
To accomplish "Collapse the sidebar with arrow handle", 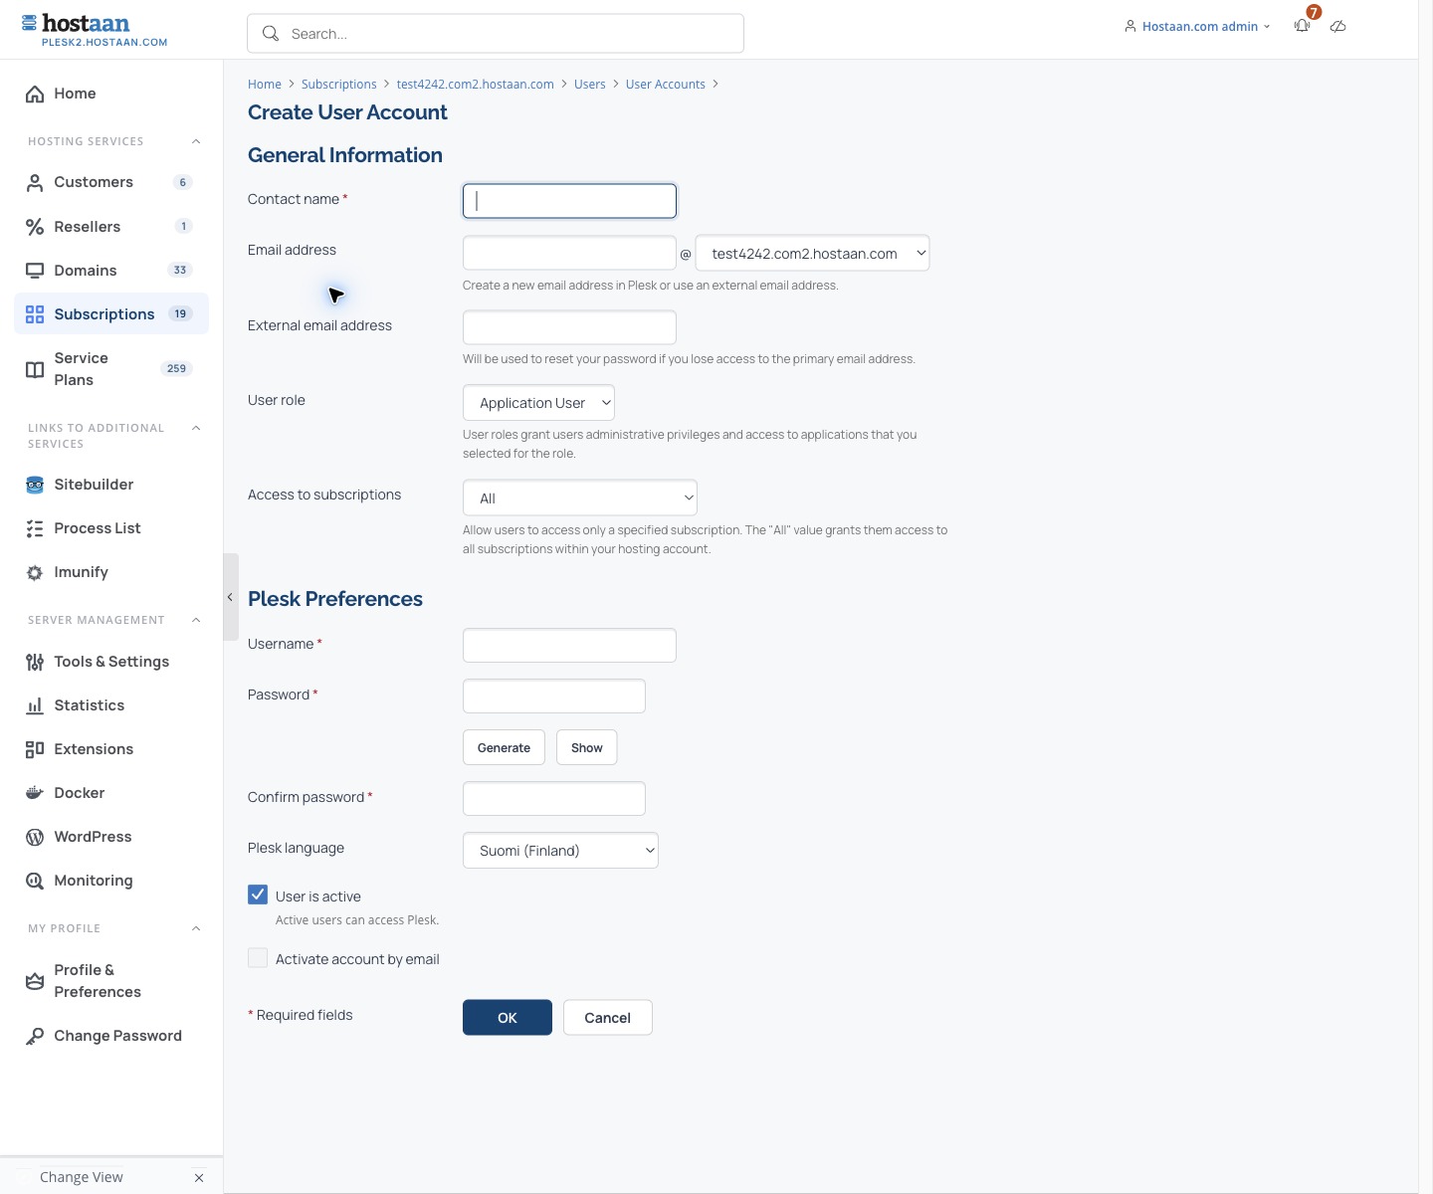I will (230, 597).
